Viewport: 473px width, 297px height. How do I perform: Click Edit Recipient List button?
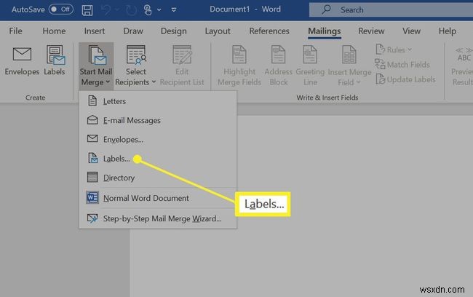click(182, 66)
